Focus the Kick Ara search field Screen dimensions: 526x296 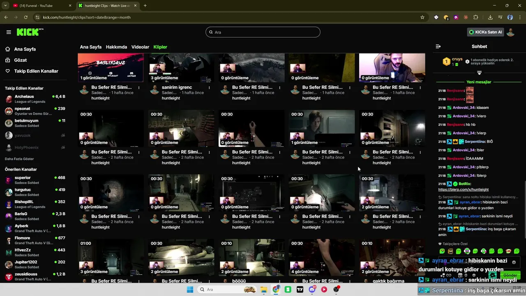click(263, 32)
